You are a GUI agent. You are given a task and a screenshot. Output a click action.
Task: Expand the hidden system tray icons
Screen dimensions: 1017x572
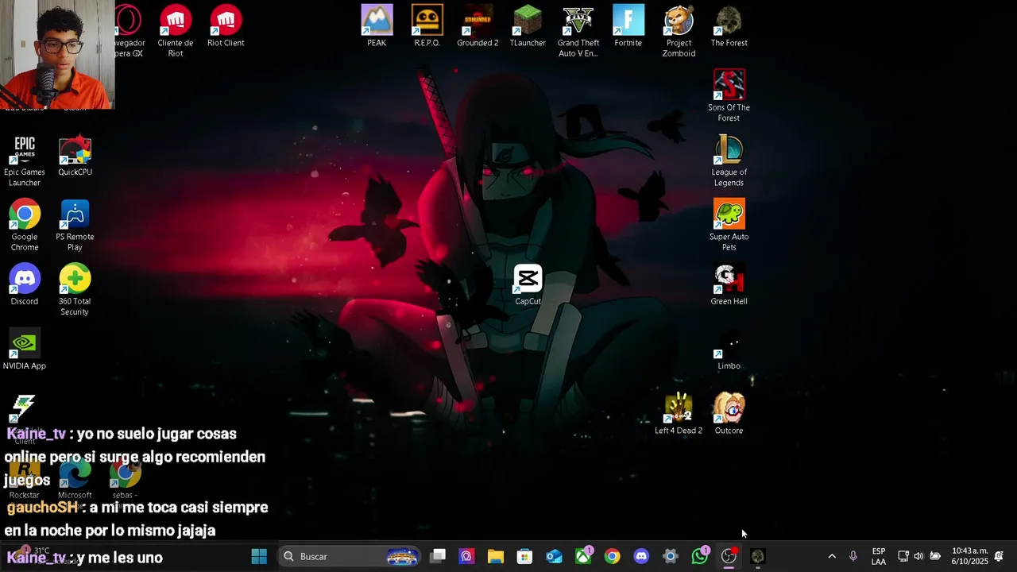click(x=832, y=556)
